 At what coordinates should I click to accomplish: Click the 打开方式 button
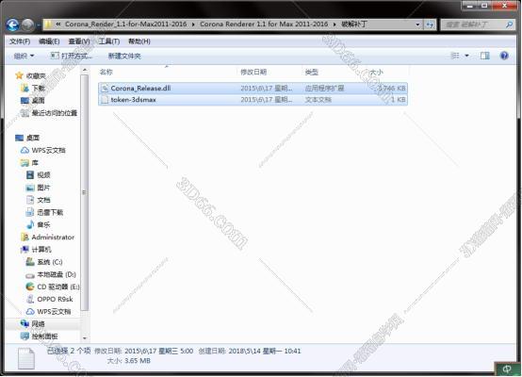pos(72,56)
